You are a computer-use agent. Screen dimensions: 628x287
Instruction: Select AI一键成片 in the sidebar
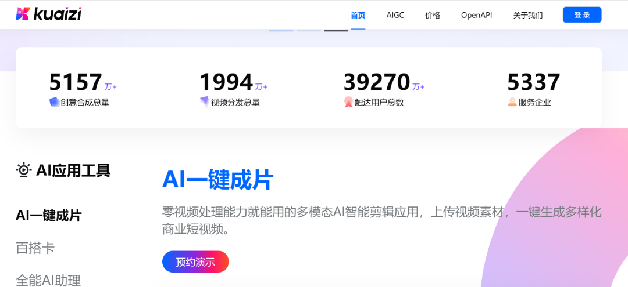pos(49,216)
